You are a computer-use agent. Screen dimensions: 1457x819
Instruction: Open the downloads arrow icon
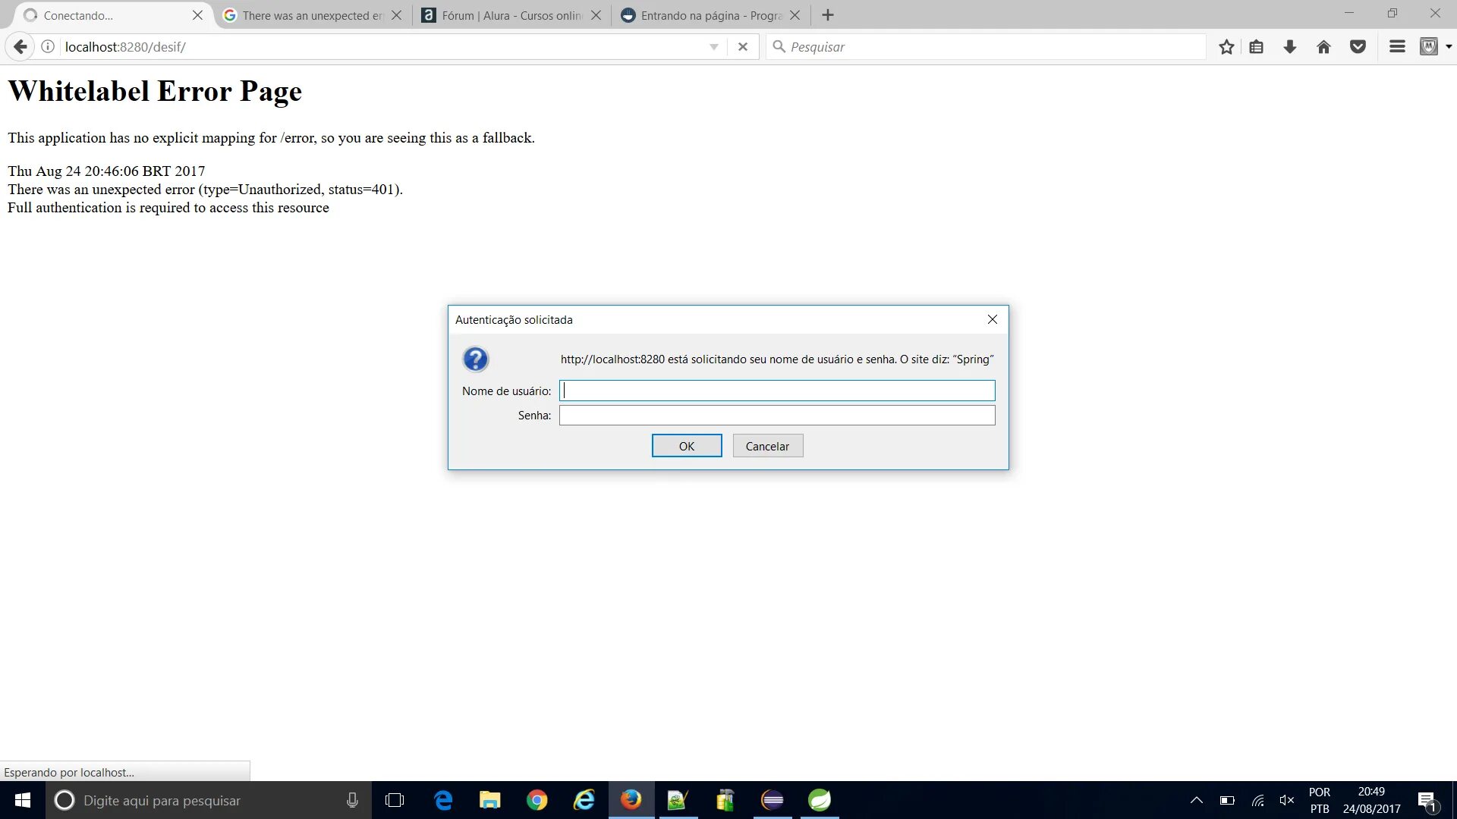(x=1290, y=47)
